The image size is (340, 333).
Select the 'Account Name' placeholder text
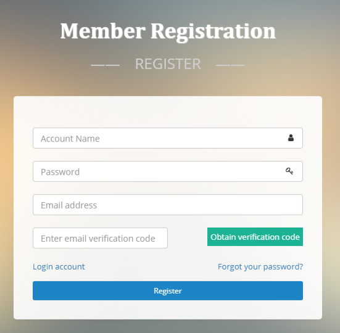point(70,139)
